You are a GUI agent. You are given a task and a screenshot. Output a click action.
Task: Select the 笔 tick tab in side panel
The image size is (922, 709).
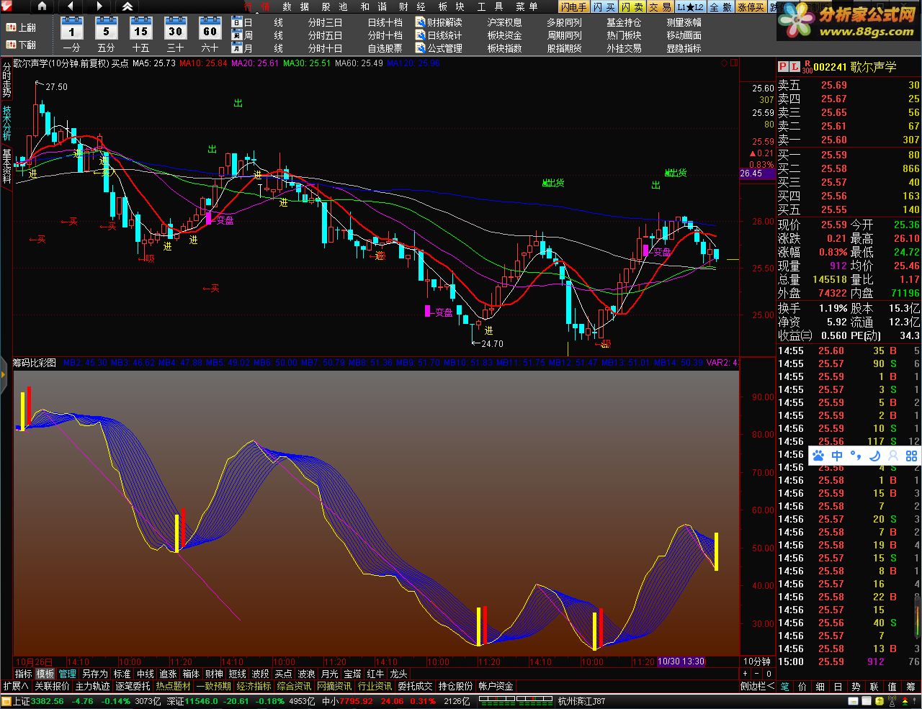tap(784, 687)
